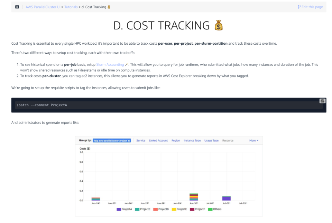Open the More dropdown in the chart
The width and height of the screenshot is (332, 223).
253,141
